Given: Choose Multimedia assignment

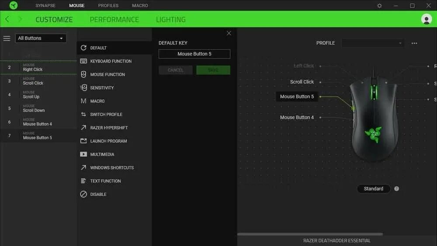Looking at the screenshot, I should click(x=114, y=154).
